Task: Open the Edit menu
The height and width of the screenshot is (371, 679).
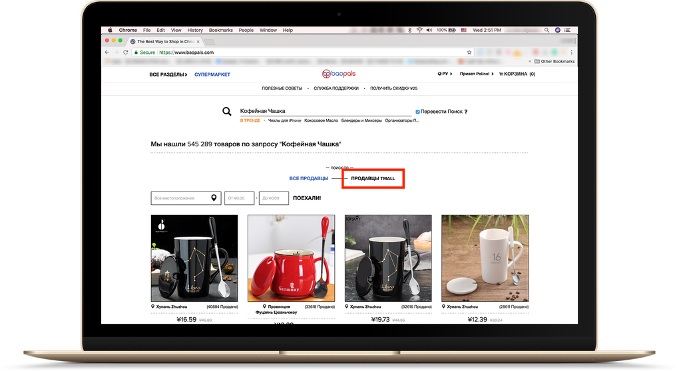Action: point(160,31)
